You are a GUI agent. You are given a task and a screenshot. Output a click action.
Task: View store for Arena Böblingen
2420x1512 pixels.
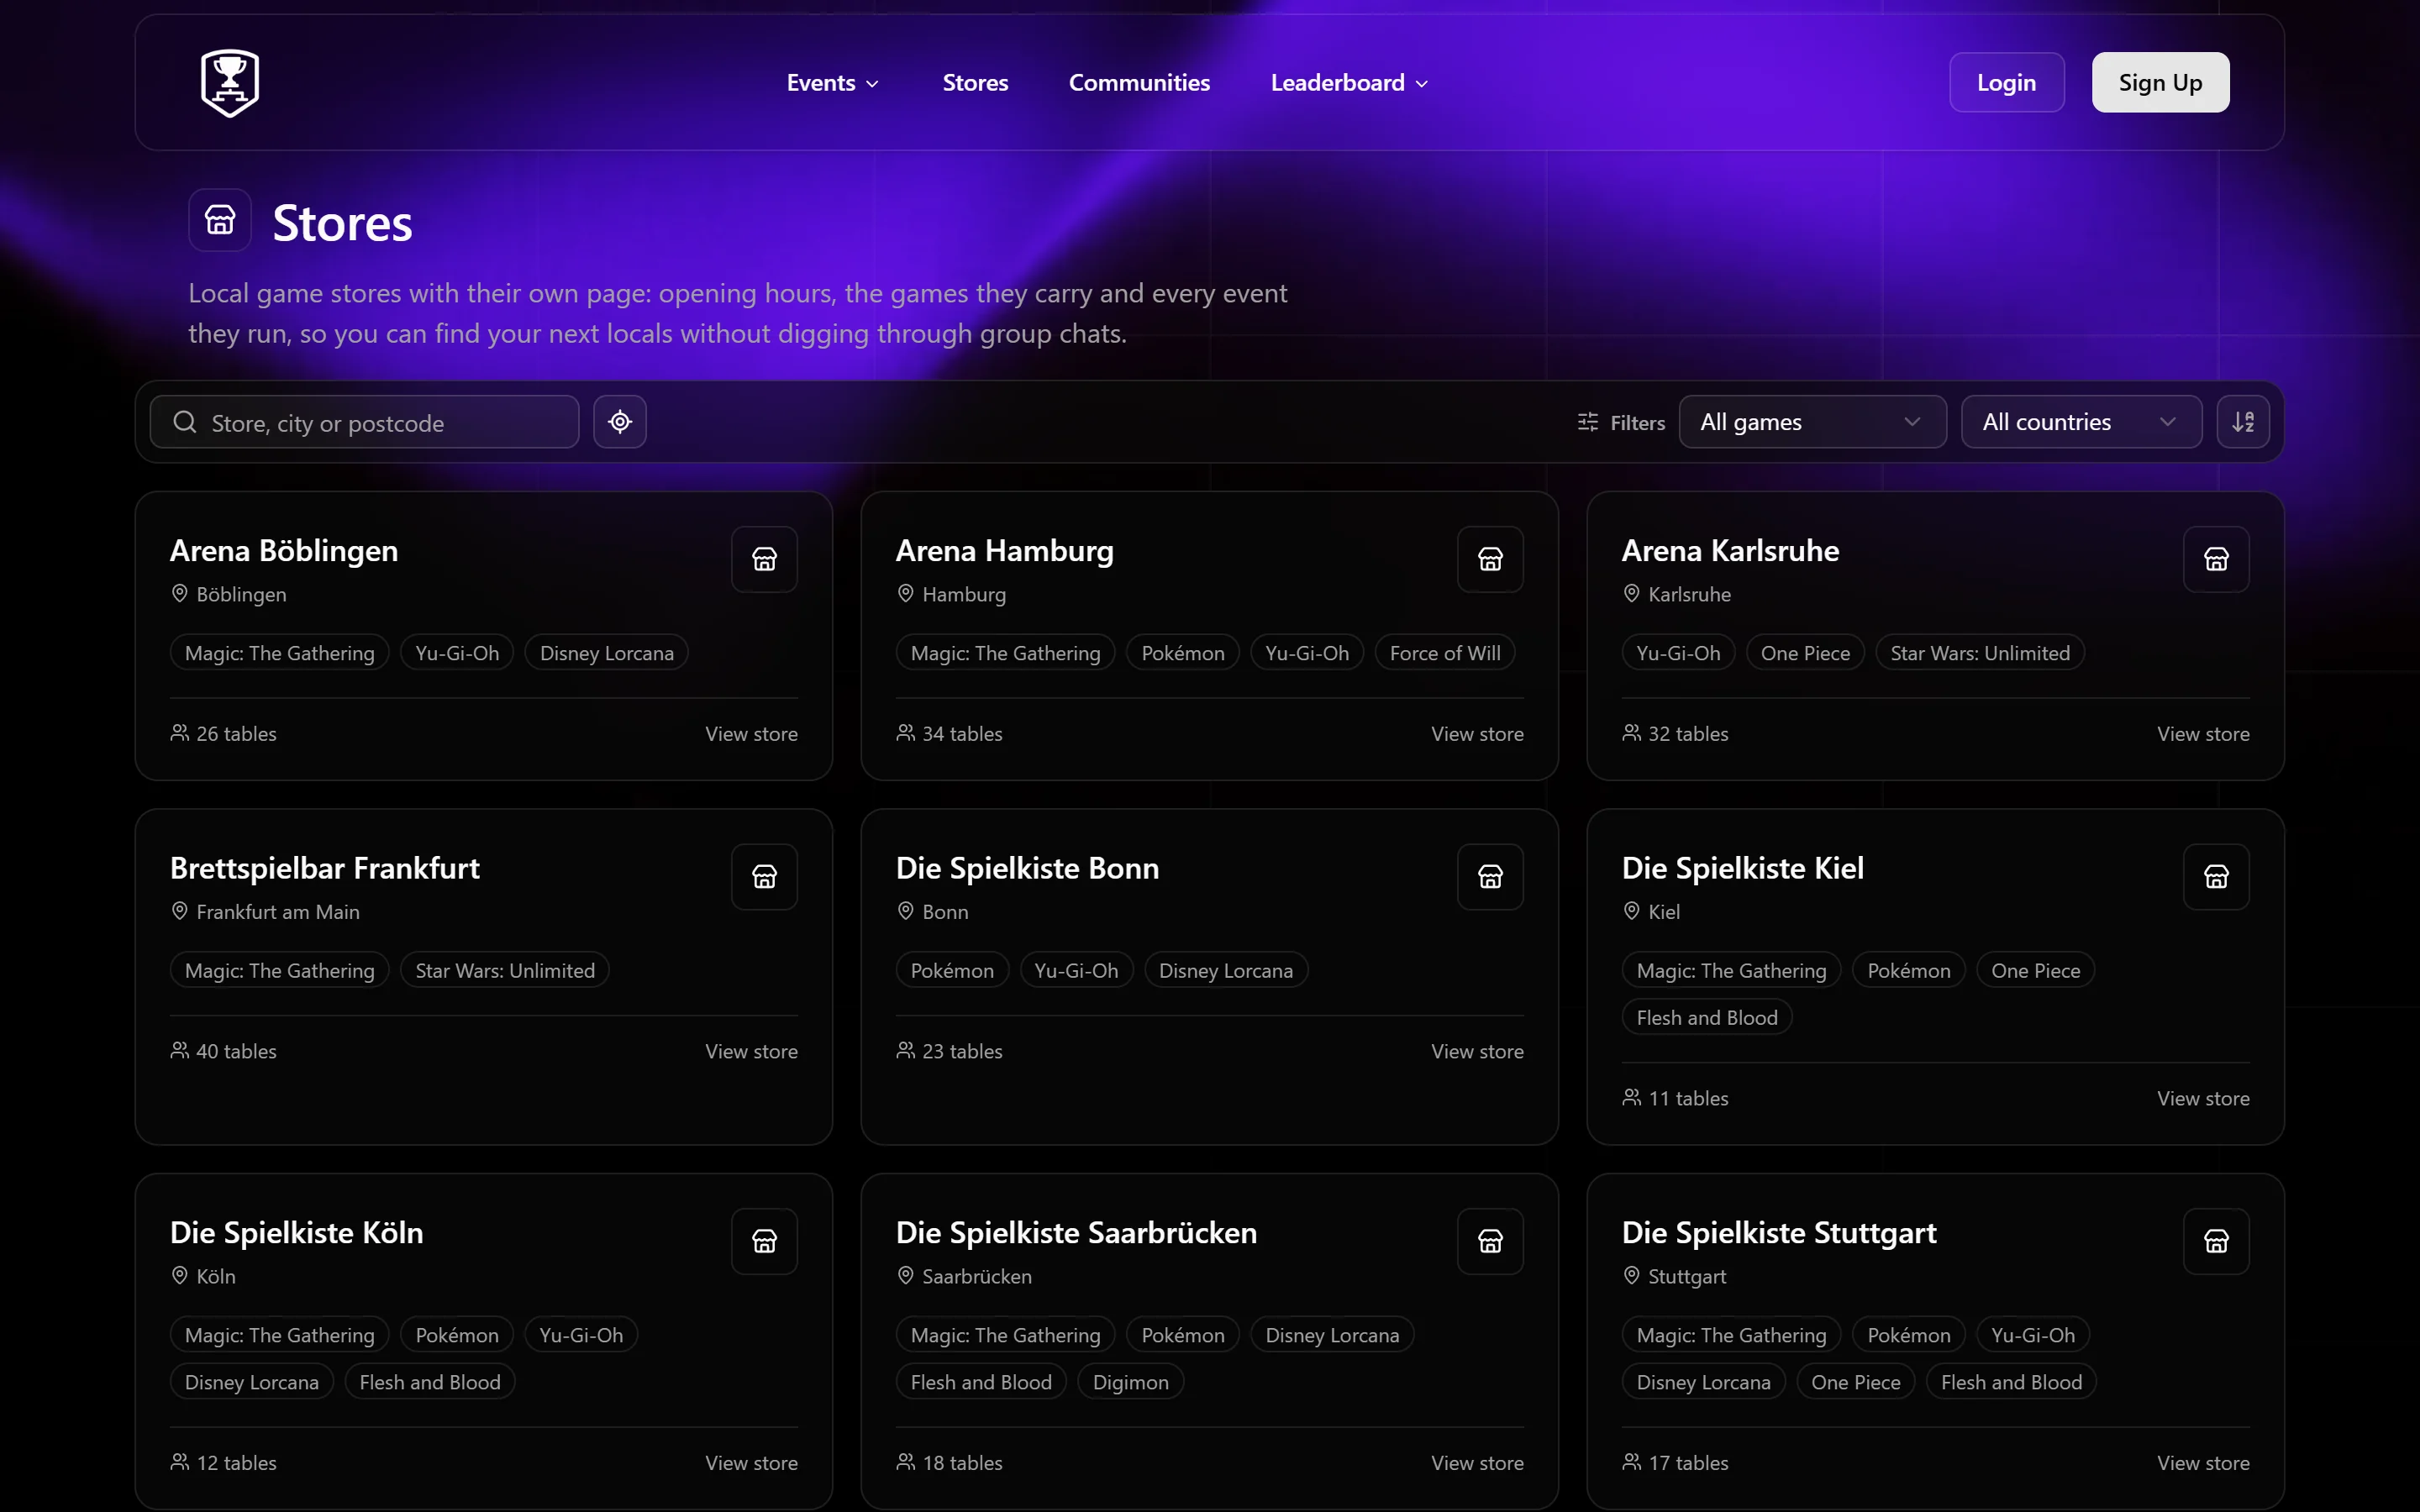click(751, 734)
